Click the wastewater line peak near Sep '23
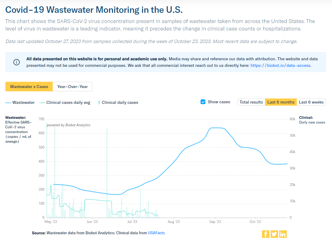The height and width of the screenshot is (242, 332). (215, 128)
